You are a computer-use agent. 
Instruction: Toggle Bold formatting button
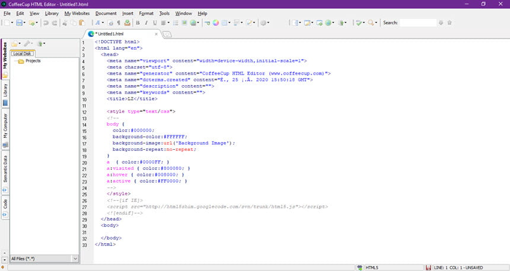(138, 22)
